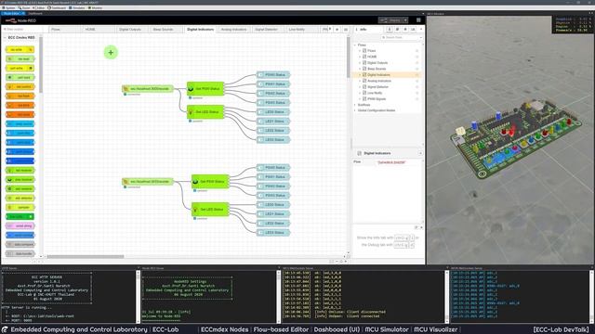The width and height of the screenshot is (595, 334).
Task: Expand the Subflows tree section
Action: point(355,105)
